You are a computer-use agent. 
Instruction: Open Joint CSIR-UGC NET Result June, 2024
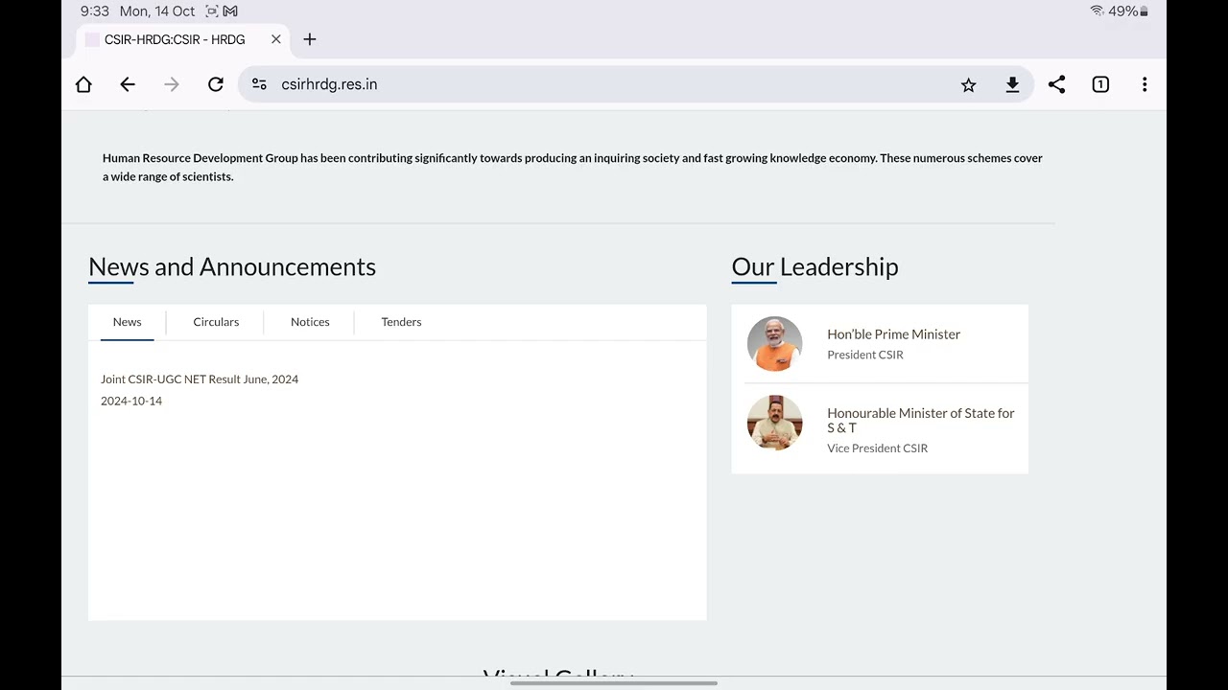[200, 379]
